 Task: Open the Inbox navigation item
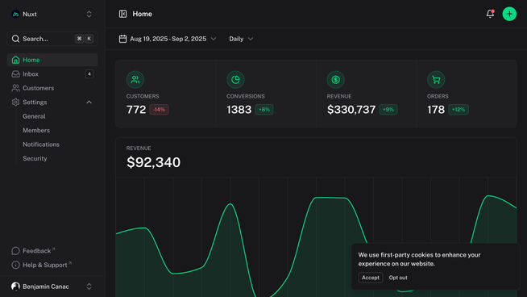pyautogui.click(x=52, y=74)
